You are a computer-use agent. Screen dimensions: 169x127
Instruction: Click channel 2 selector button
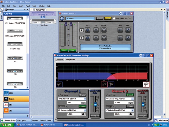tap(81, 38)
